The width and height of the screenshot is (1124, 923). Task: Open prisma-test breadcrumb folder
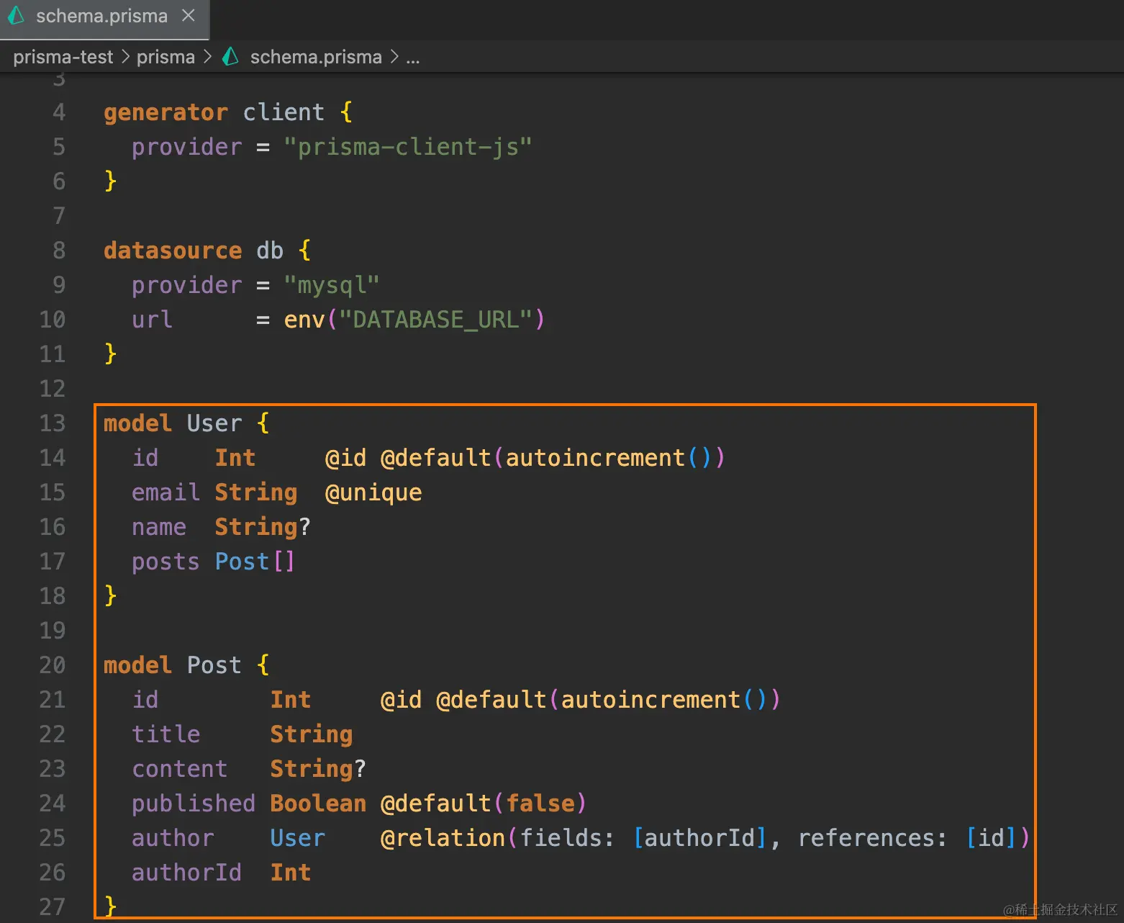pos(63,57)
